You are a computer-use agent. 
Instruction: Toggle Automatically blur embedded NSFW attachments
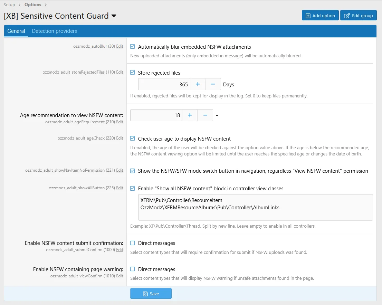point(133,47)
